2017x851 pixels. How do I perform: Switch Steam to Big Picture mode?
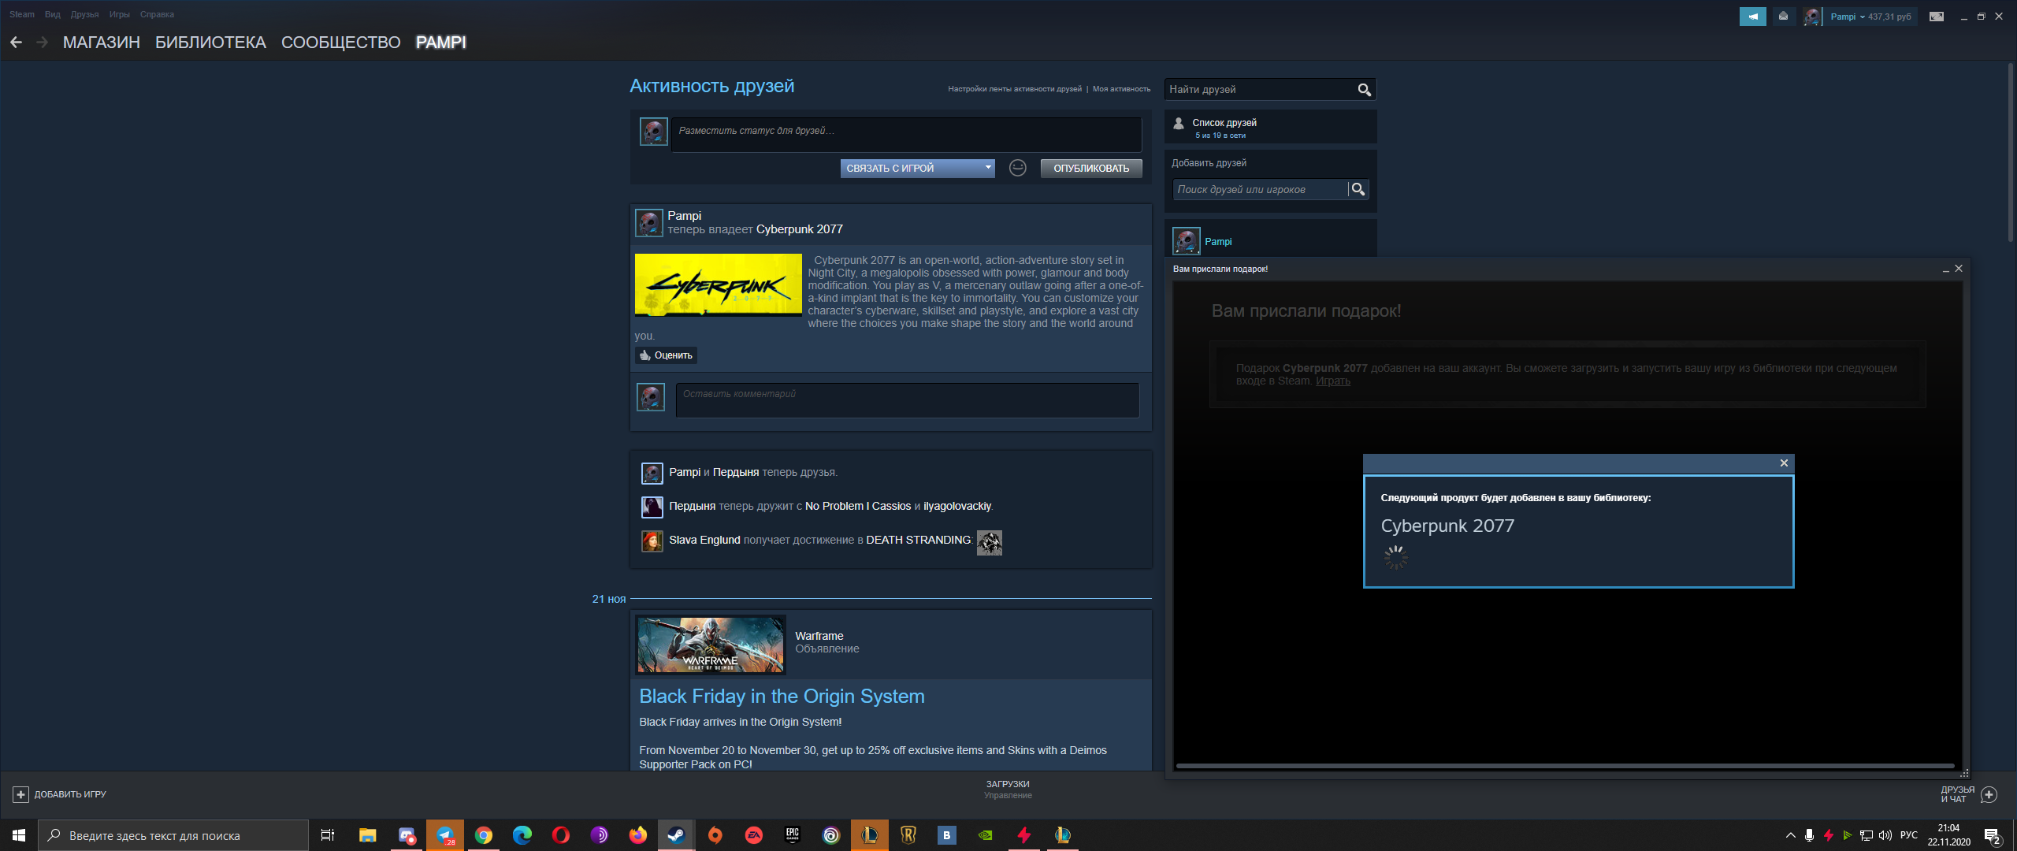pyautogui.click(x=1937, y=17)
